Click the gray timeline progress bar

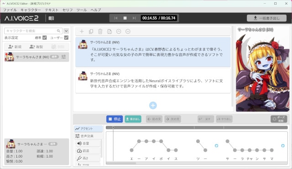point(197,128)
